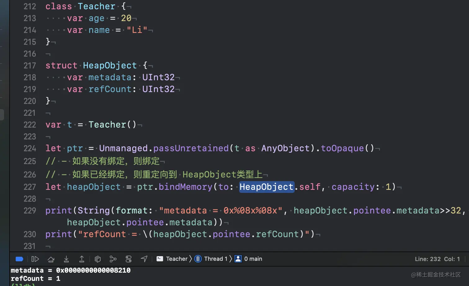469x286 pixels.
Task: Click passUnretained on line 224
Action: [191, 148]
